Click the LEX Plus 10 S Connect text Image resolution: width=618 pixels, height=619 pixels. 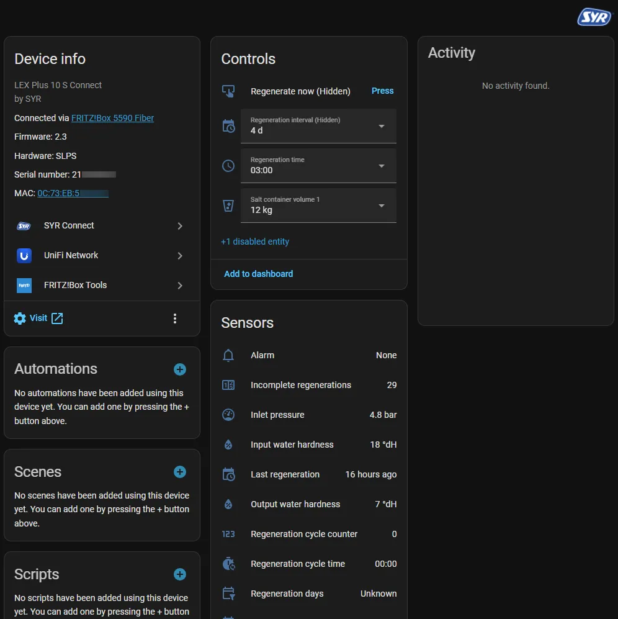point(58,85)
